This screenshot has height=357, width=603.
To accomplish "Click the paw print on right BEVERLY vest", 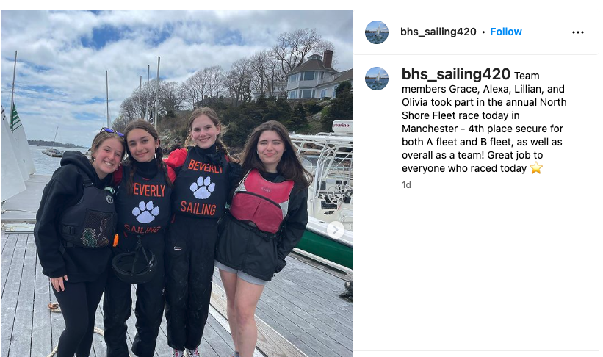I will (202, 187).
